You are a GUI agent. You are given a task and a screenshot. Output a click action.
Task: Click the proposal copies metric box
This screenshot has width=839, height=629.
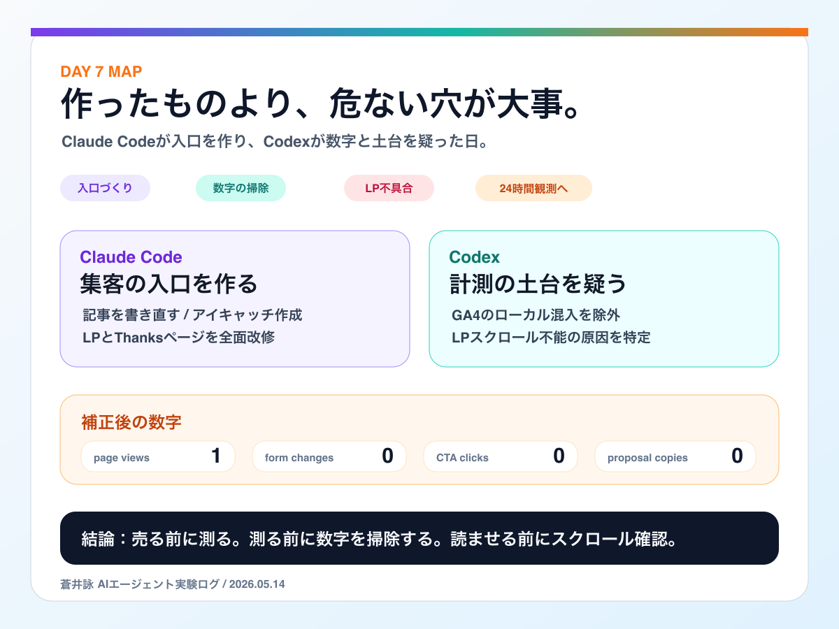click(675, 456)
